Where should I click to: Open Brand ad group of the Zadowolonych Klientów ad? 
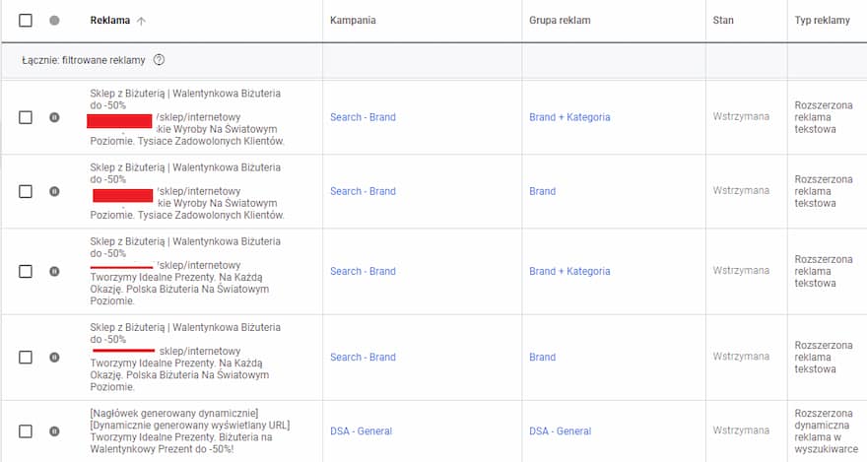(x=543, y=191)
